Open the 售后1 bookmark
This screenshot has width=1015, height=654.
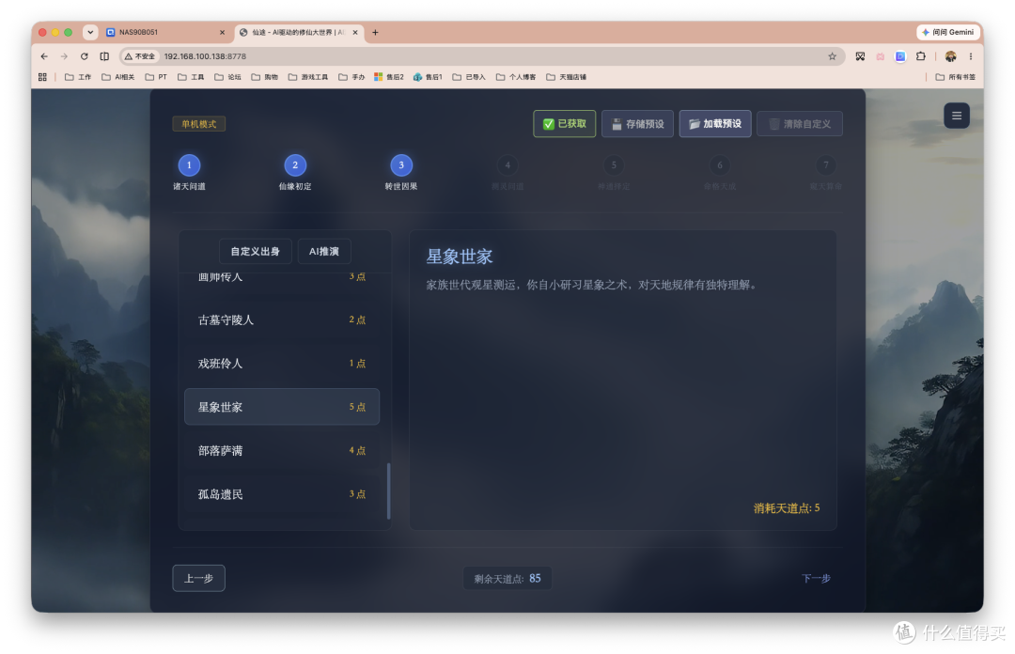coord(428,77)
